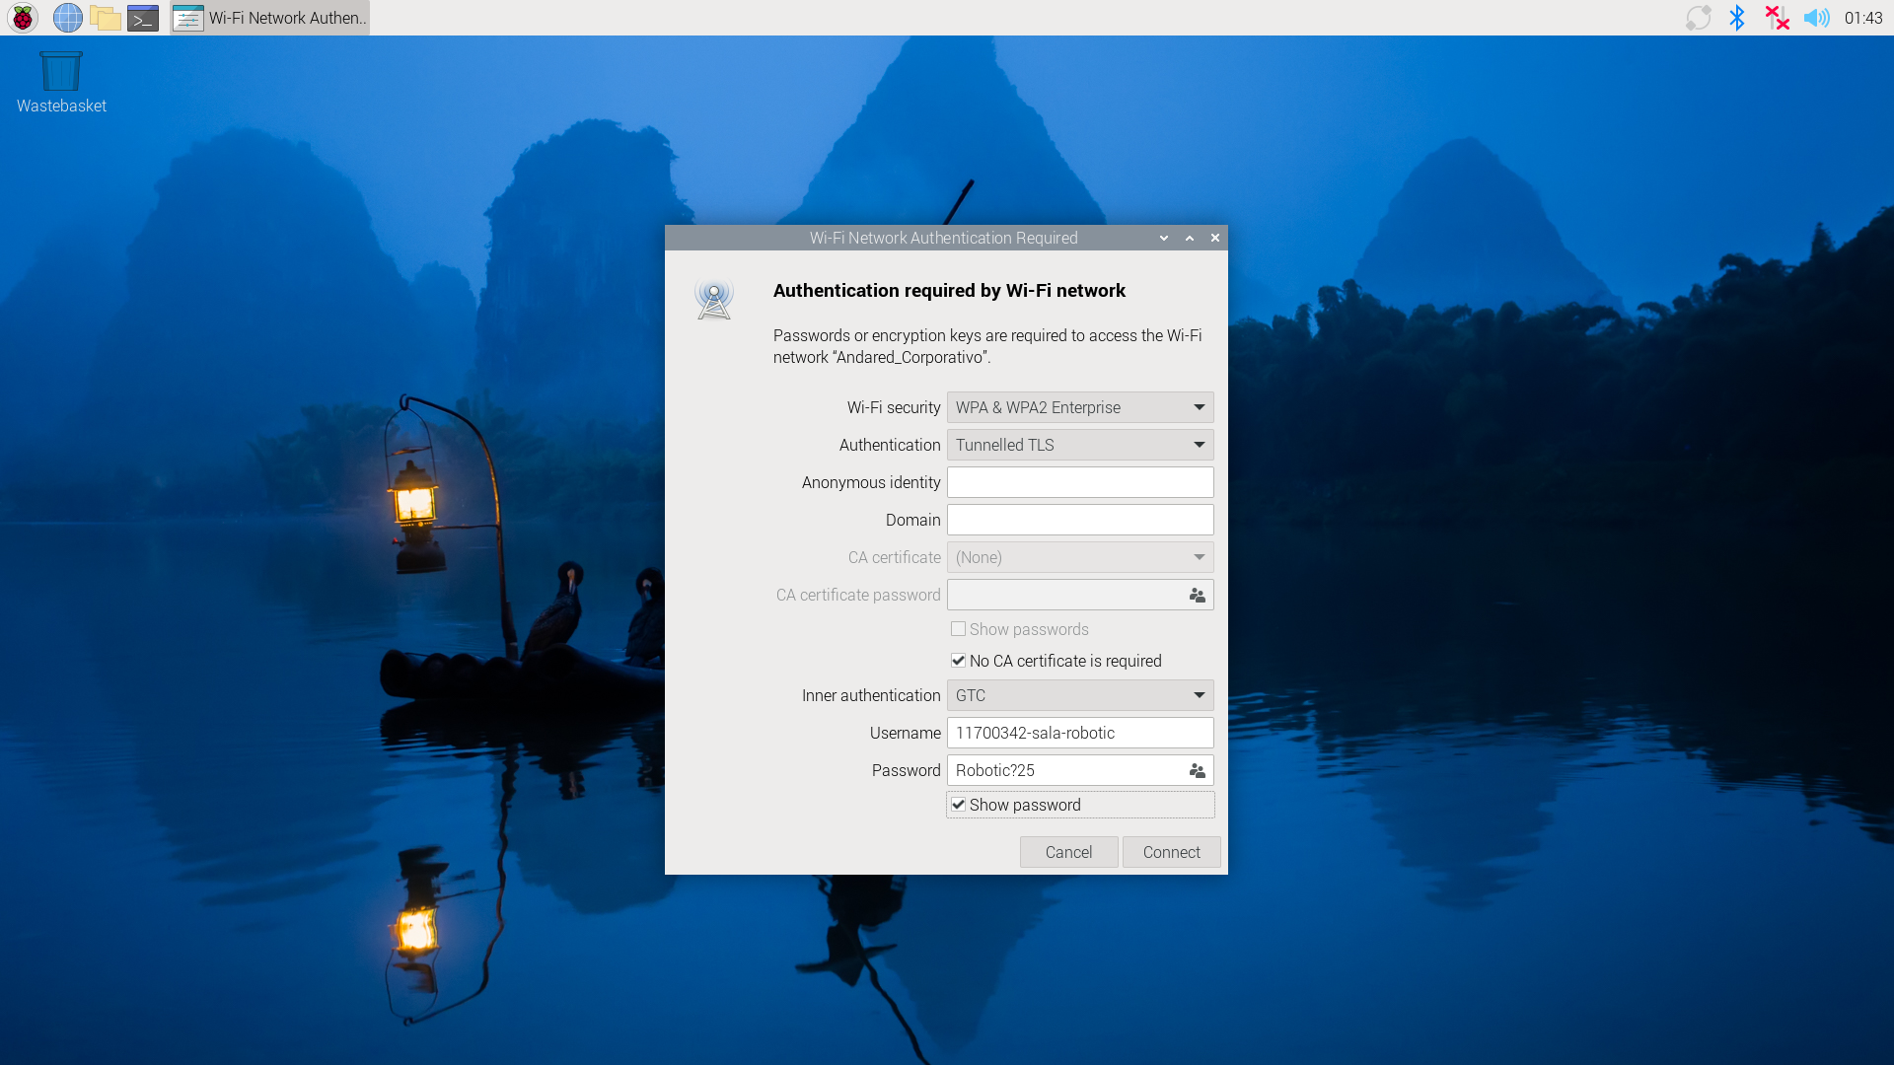The width and height of the screenshot is (1894, 1065).
Task: Click the clock in the panel
Action: pos(1862,18)
